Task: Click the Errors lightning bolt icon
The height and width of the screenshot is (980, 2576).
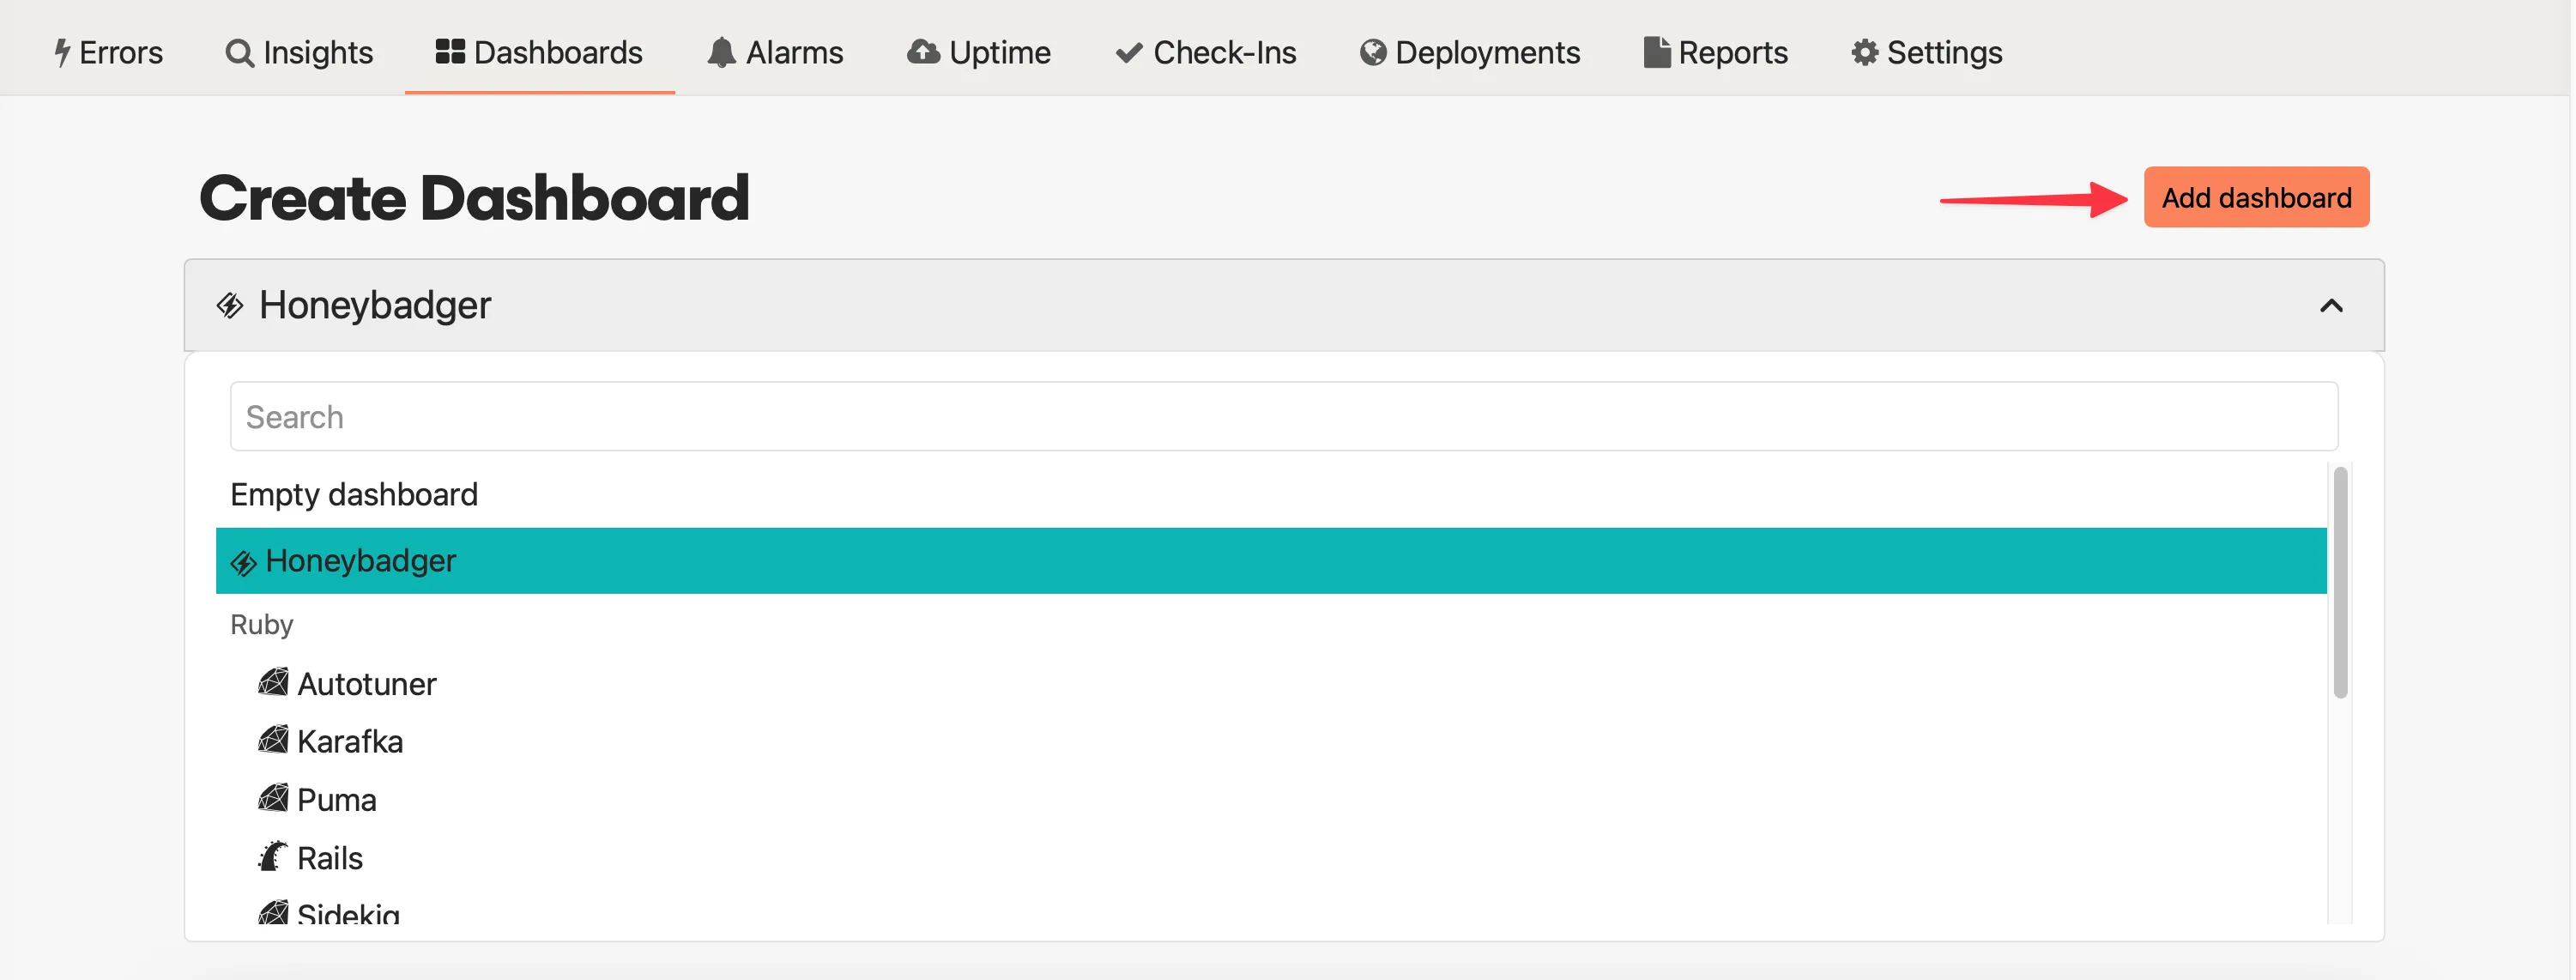Action: [63, 52]
